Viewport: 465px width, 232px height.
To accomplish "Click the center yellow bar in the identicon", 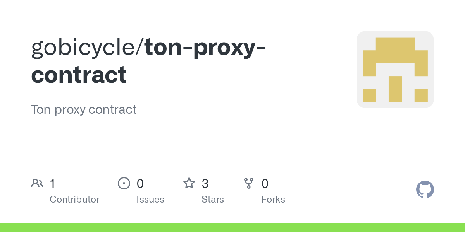I will 395,89.
